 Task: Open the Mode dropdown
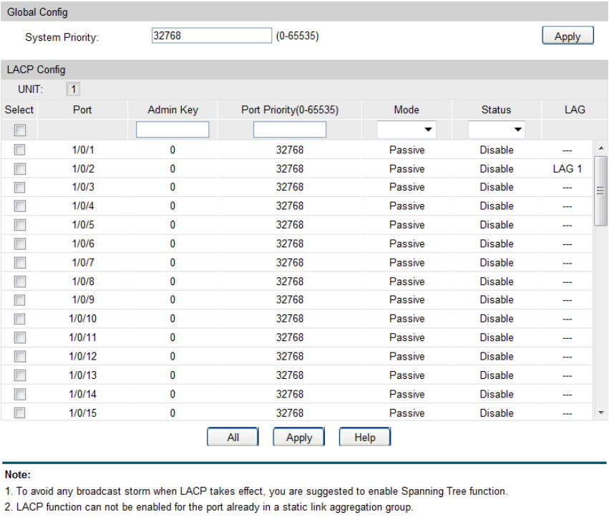(406, 130)
